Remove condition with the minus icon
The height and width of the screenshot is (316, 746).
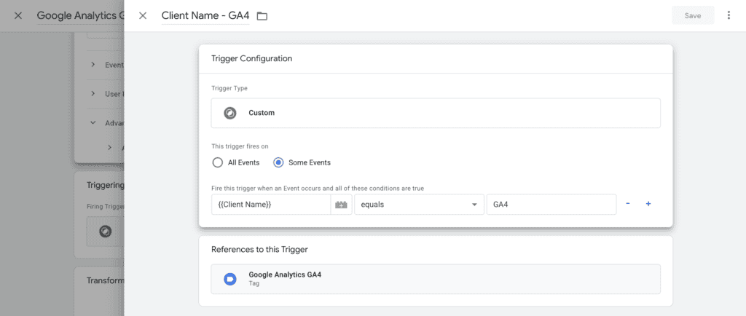click(628, 204)
